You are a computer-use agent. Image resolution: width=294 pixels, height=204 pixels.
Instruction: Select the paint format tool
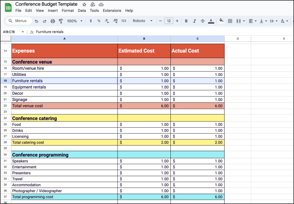pyautogui.click(x=60, y=21)
